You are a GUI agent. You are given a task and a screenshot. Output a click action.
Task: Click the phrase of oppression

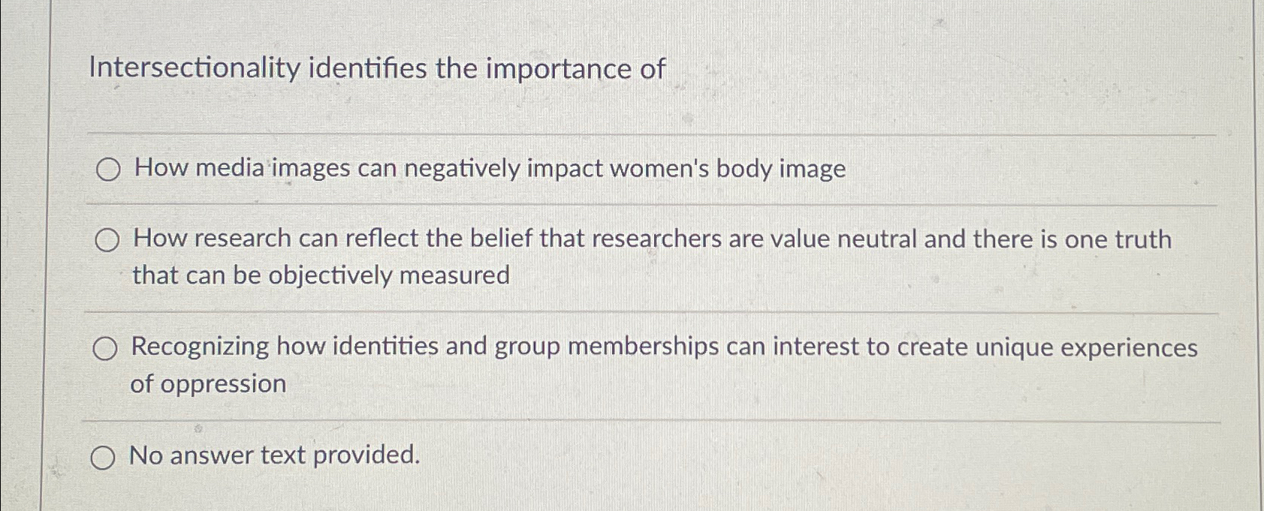pos(207,383)
